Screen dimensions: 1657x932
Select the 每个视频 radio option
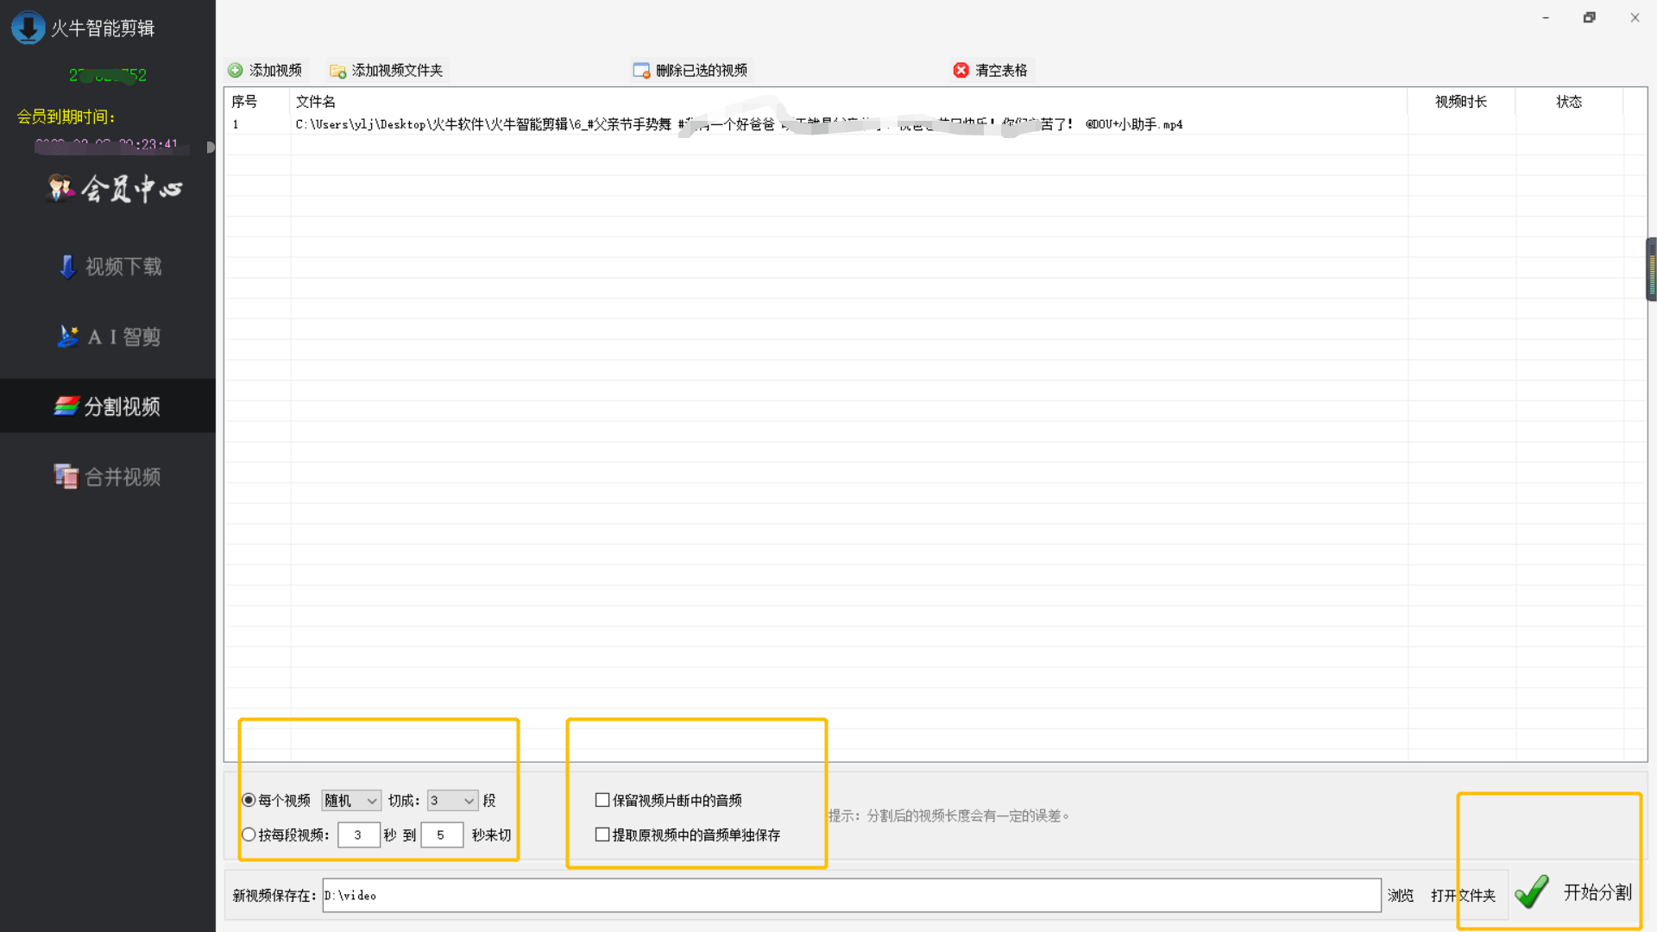pyautogui.click(x=249, y=800)
